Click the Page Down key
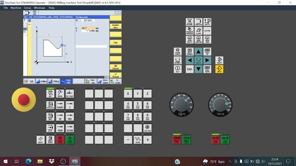Screen dimensions: 296x166 coord(207,69)
